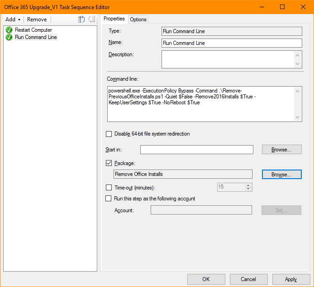
Task: Click the Description scroll down arrow
Action: click(297, 64)
